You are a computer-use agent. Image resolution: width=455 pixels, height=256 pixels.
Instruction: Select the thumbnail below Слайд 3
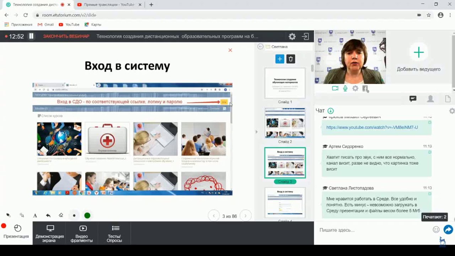coord(285,202)
